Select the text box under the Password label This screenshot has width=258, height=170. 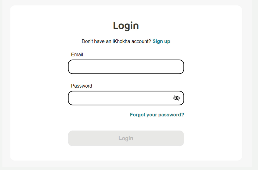coord(120,98)
